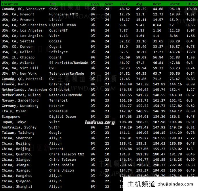This screenshot has height=191, width=198.
Task: Click the QuadraNET ISP entry
Action: click(x=59, y=30)
